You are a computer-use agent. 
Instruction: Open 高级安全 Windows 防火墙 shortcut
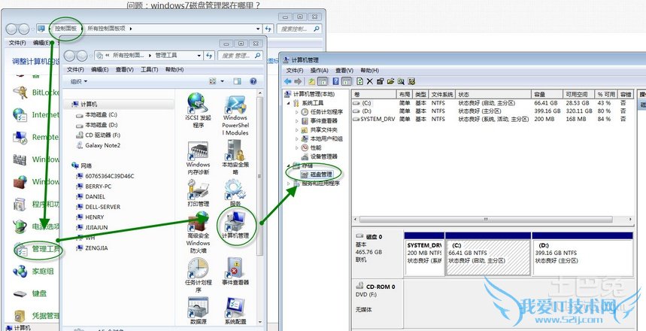point(198,233)
